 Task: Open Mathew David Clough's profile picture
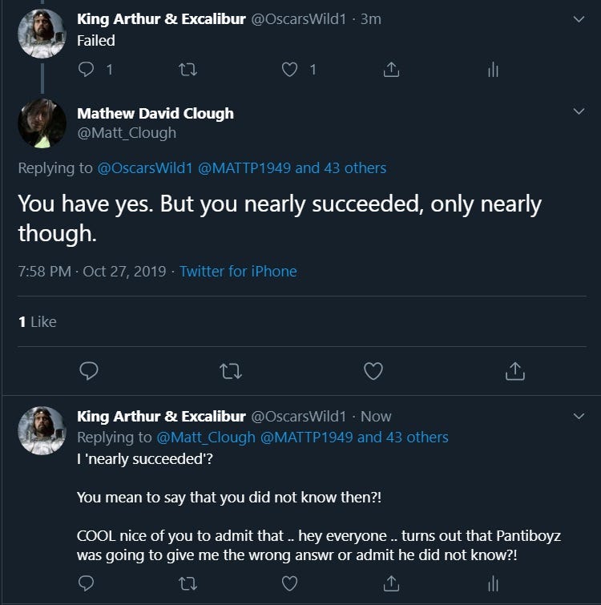click(42, 123)
